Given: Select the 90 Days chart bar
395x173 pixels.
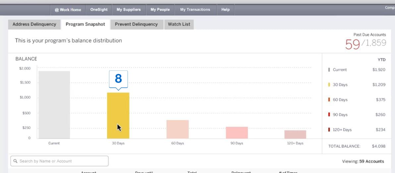Looking at the screenshot, I should pyautogui.click(x=237, y=133).
